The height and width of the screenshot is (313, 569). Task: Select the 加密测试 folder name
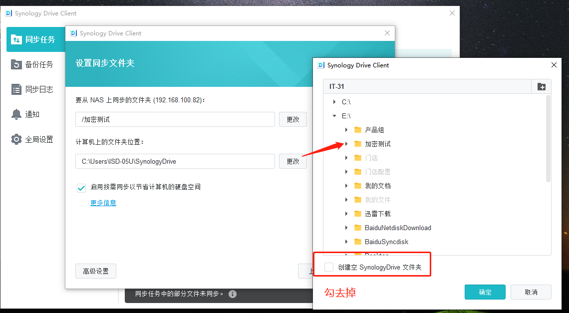pyautogui.click(x=378, y=144)
